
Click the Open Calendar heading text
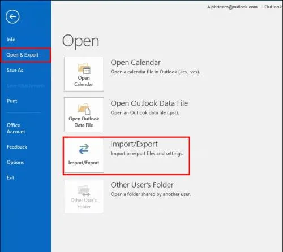[135, 63]
